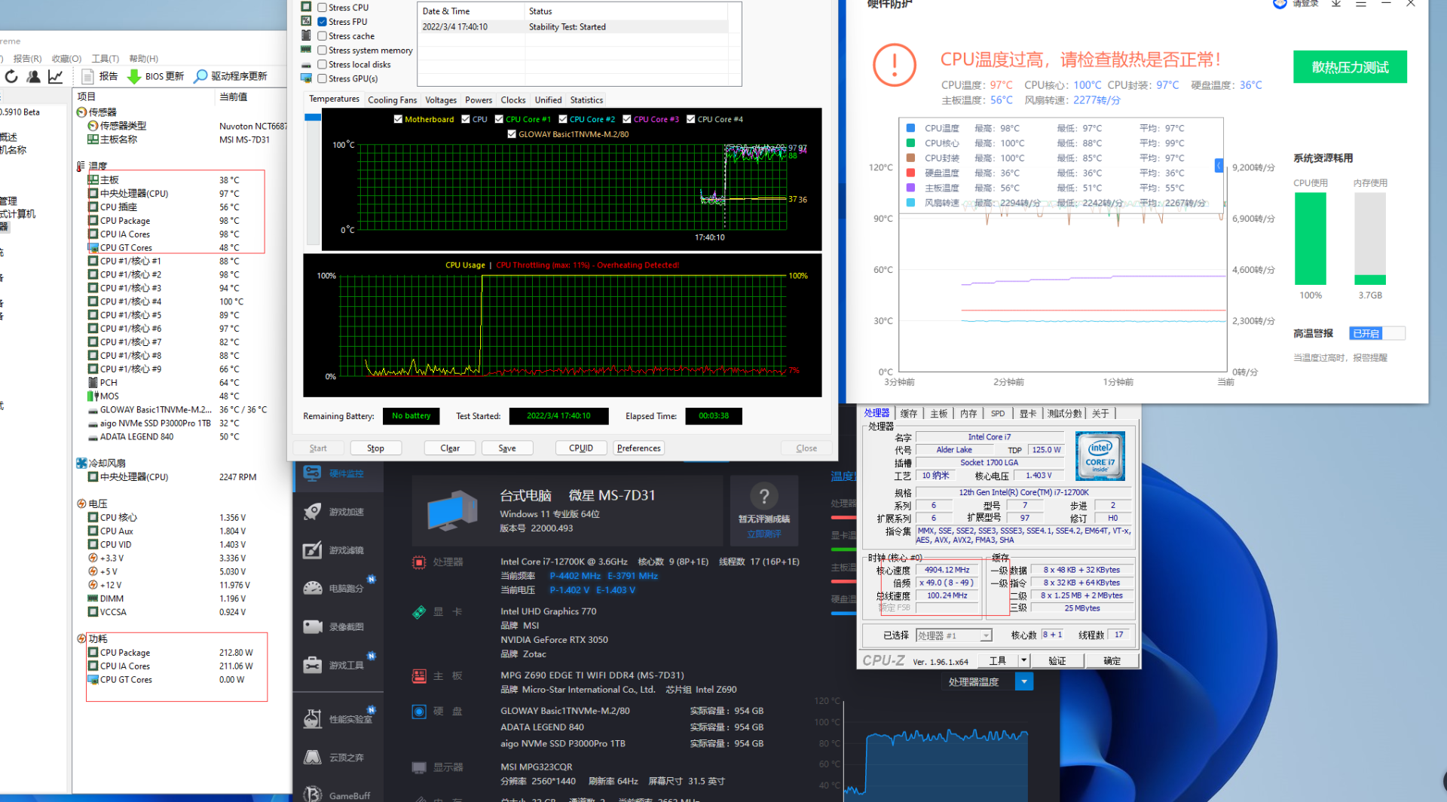Enable the Stress cache checkbox
Viewport: 1447px width, 802px height.
coord(322,36)
